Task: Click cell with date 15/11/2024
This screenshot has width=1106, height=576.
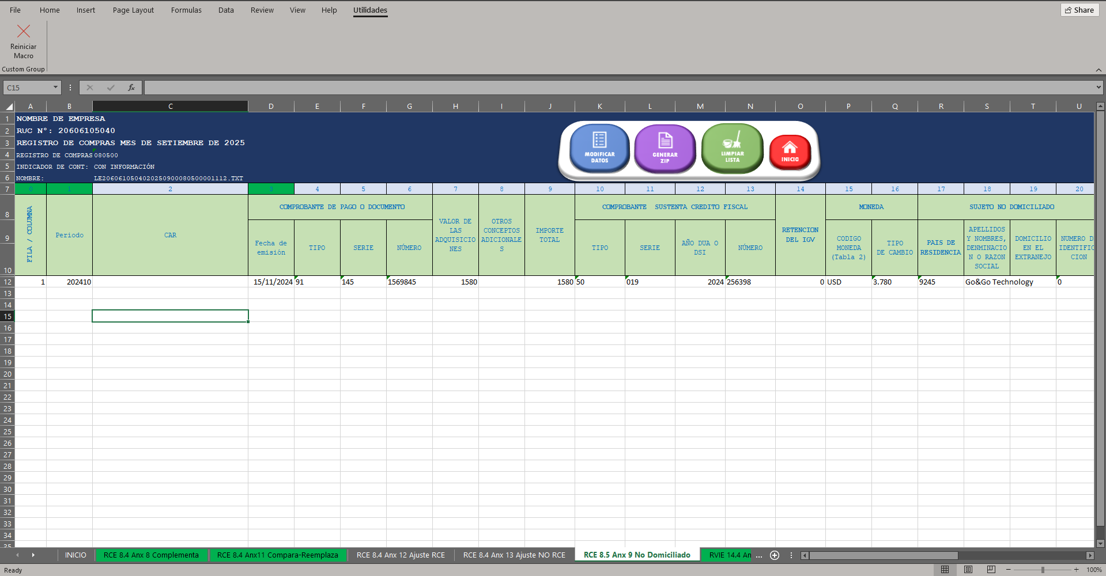Action: (x=271, y=282)
